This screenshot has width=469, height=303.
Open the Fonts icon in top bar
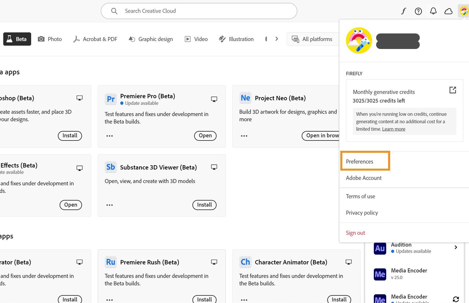[x=404, y=11]
